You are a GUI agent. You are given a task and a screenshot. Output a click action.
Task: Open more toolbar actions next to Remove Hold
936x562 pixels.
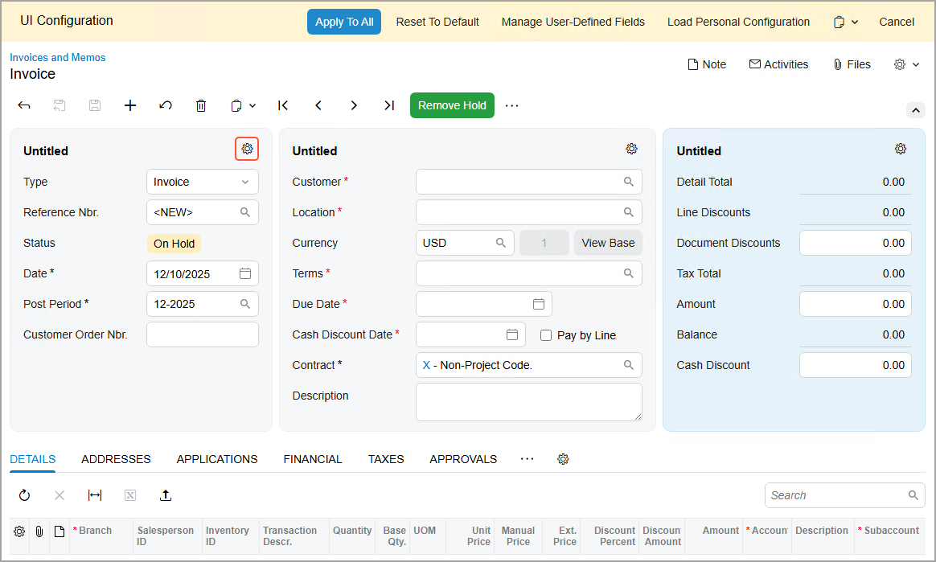511,105
